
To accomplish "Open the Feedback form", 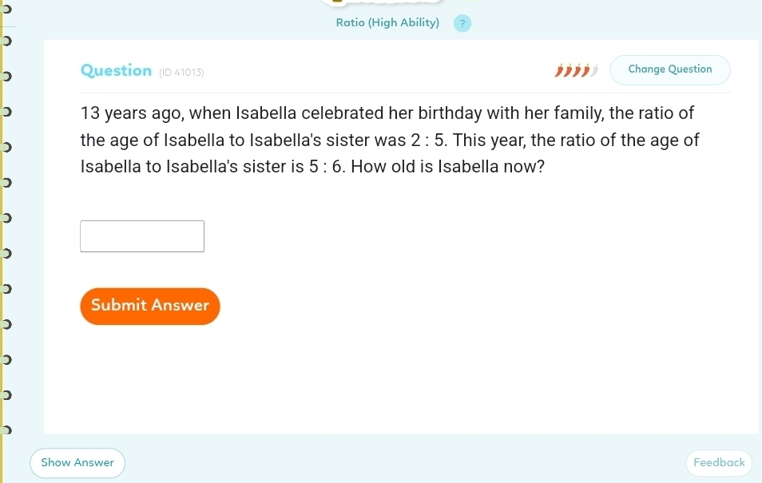I will point(719,462).
